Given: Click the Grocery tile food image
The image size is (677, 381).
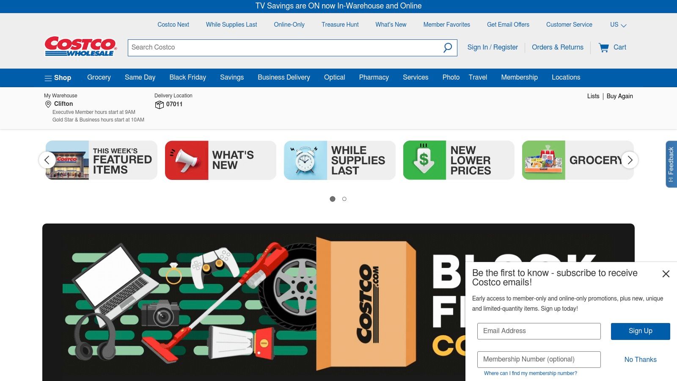Looking at the screenshot, I should (544, 160).
